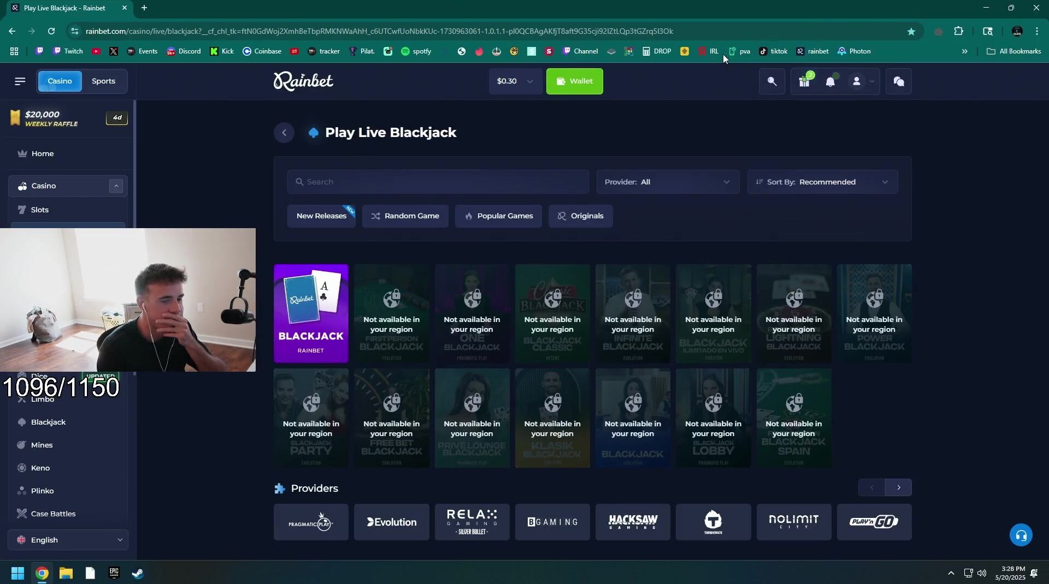Select the Evolution provider

point(392,522)
